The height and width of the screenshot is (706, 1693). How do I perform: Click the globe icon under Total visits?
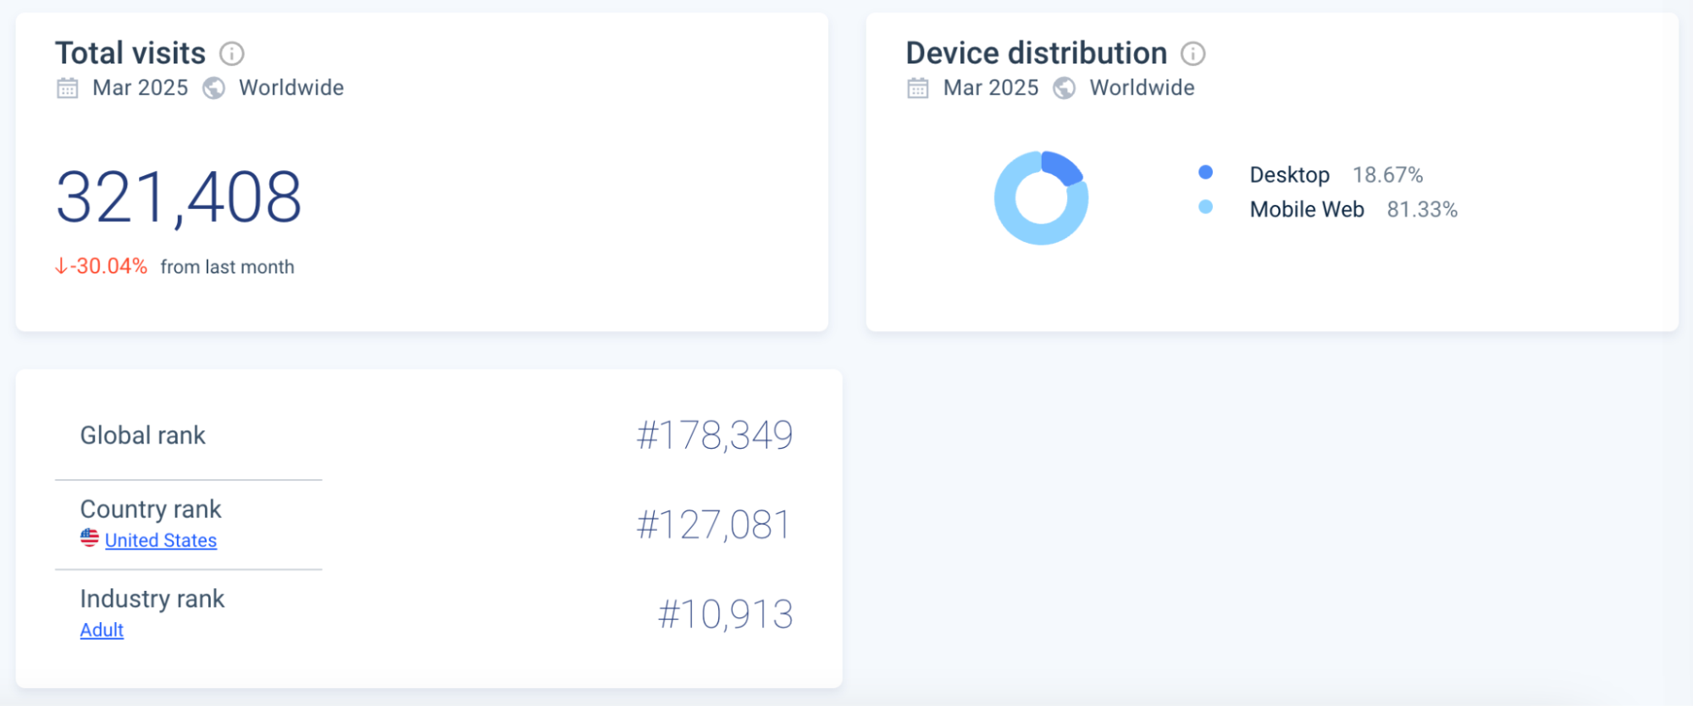[214, 88]
